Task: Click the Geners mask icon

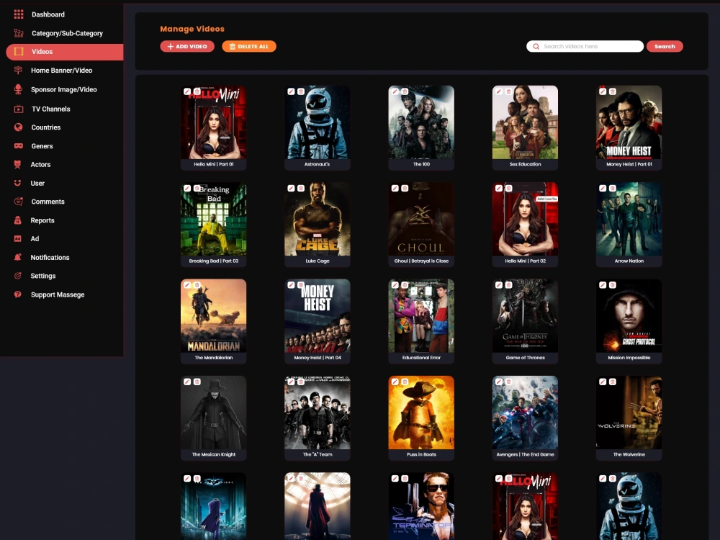Action: [x=19, y=146]
